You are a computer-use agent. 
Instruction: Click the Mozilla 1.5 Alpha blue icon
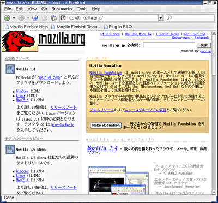pyautogui.click(x=10, y=150)
